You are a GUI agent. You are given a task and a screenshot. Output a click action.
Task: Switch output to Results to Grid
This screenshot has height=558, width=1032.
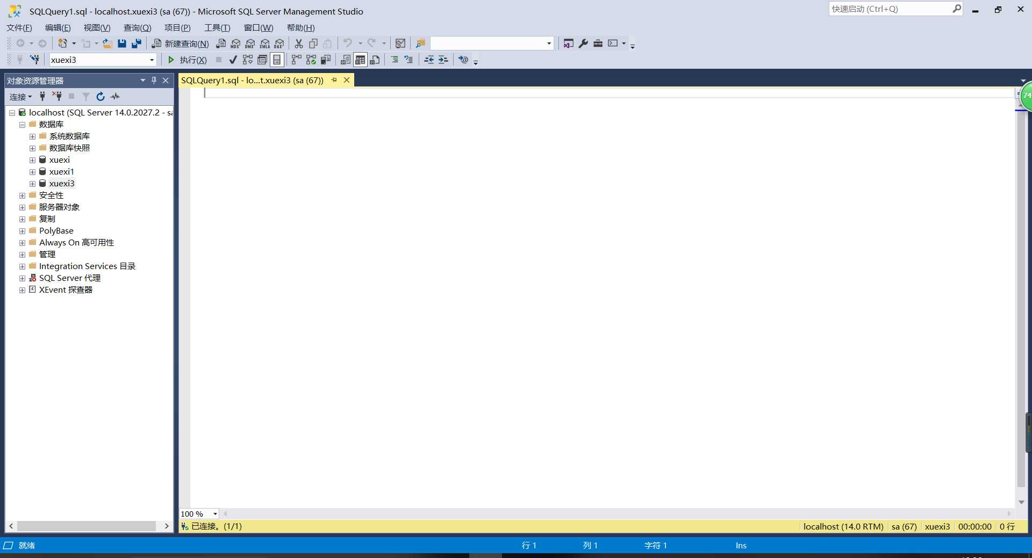point(360,60)
